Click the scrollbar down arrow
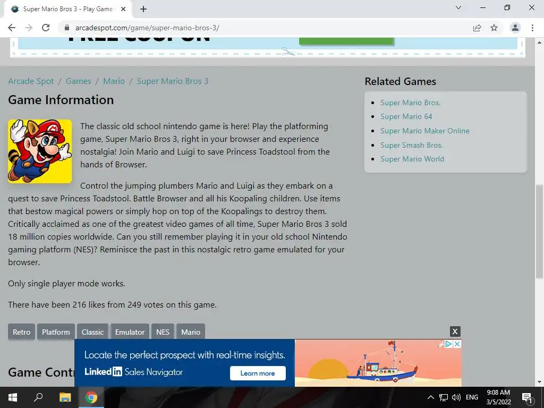The image size is (544, 408). (x=539, y=382)
